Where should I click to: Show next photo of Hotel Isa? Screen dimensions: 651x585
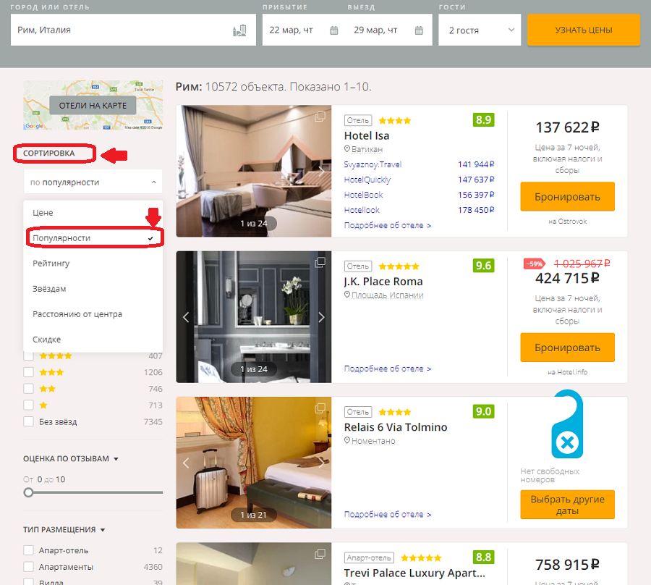(x=321, y=171)
